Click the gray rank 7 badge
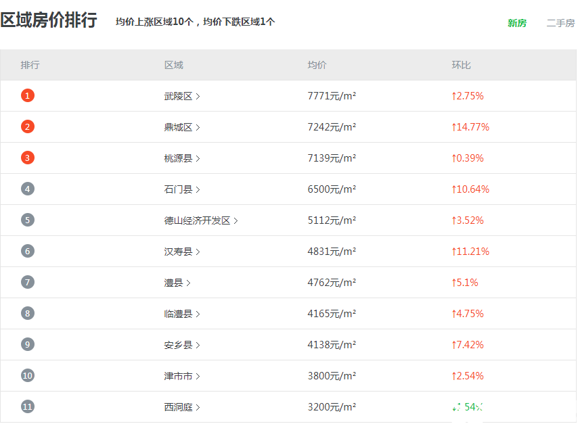 [x=27, y=283]
